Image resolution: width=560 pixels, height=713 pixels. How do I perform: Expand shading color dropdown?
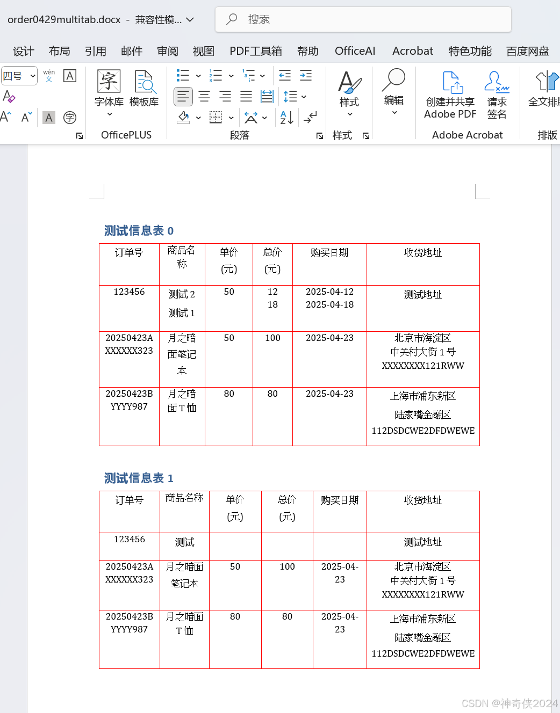[x=198, y=118]
